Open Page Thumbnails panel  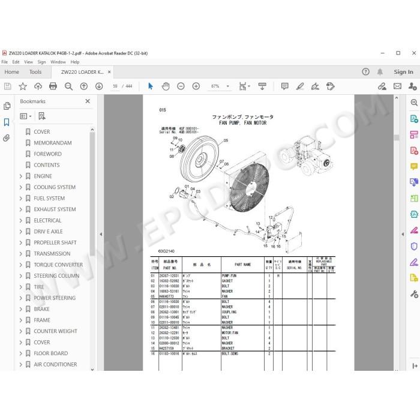(x=7, y=106)
